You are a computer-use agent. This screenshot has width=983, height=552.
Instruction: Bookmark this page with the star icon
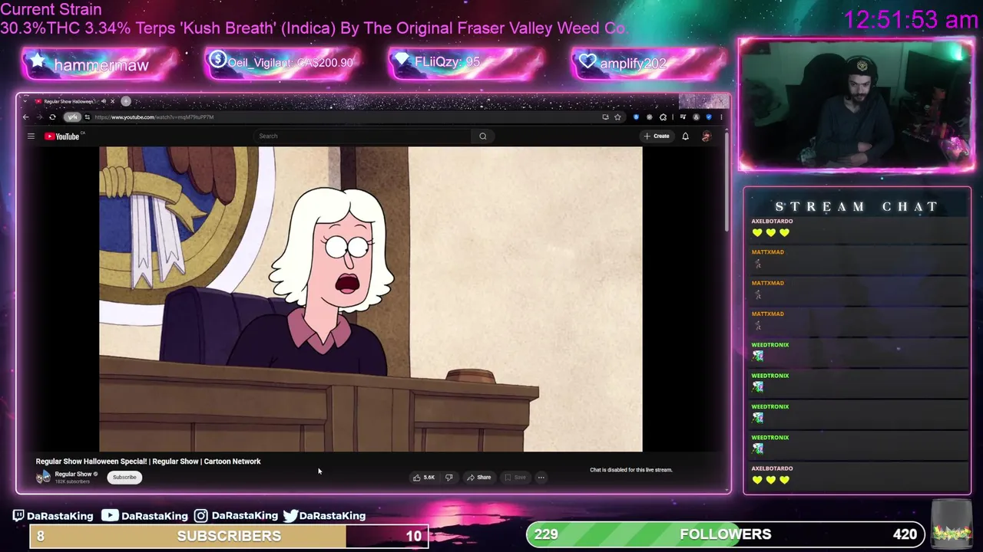pos(617,117)
